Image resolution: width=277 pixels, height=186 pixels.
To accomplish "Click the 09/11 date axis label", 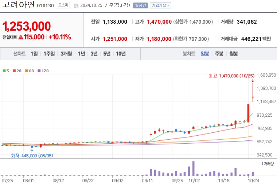I will (147, 181).
